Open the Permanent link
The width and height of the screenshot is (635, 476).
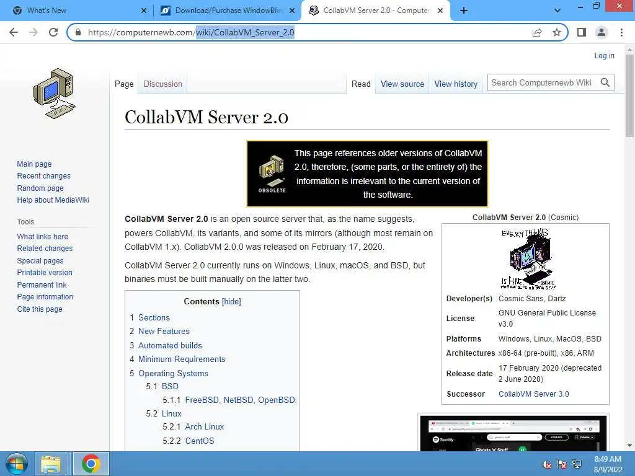click(x=42, y=284)
